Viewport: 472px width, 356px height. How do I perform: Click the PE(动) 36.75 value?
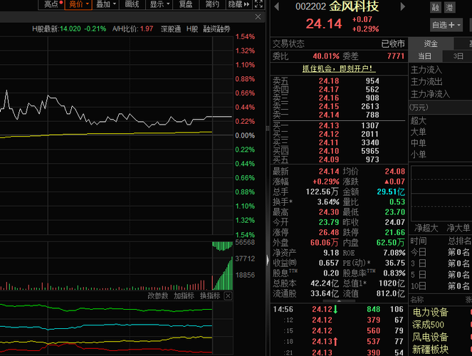[395, 263]
